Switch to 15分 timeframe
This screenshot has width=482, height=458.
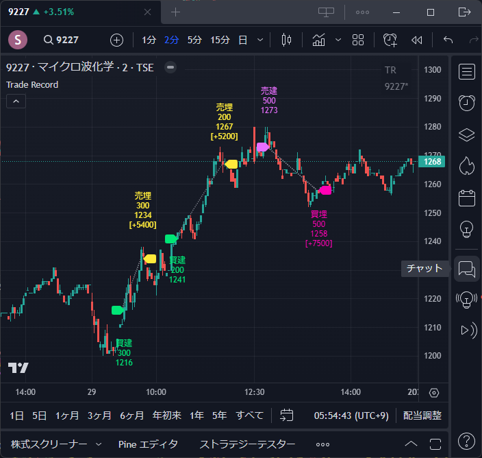(220, 40)
